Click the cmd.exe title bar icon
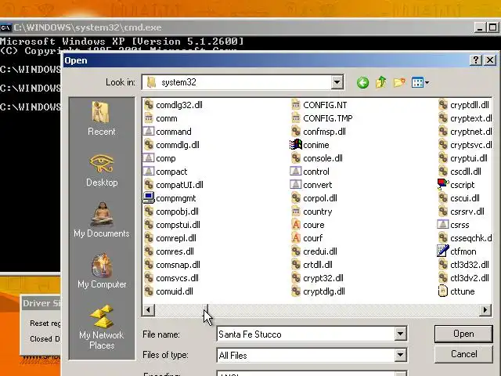 point(5,27)
